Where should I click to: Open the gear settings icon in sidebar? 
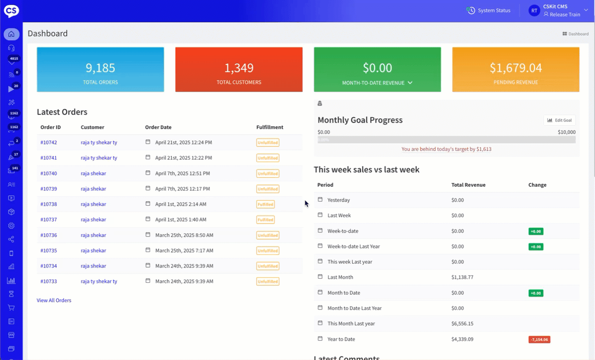(11, 226)
